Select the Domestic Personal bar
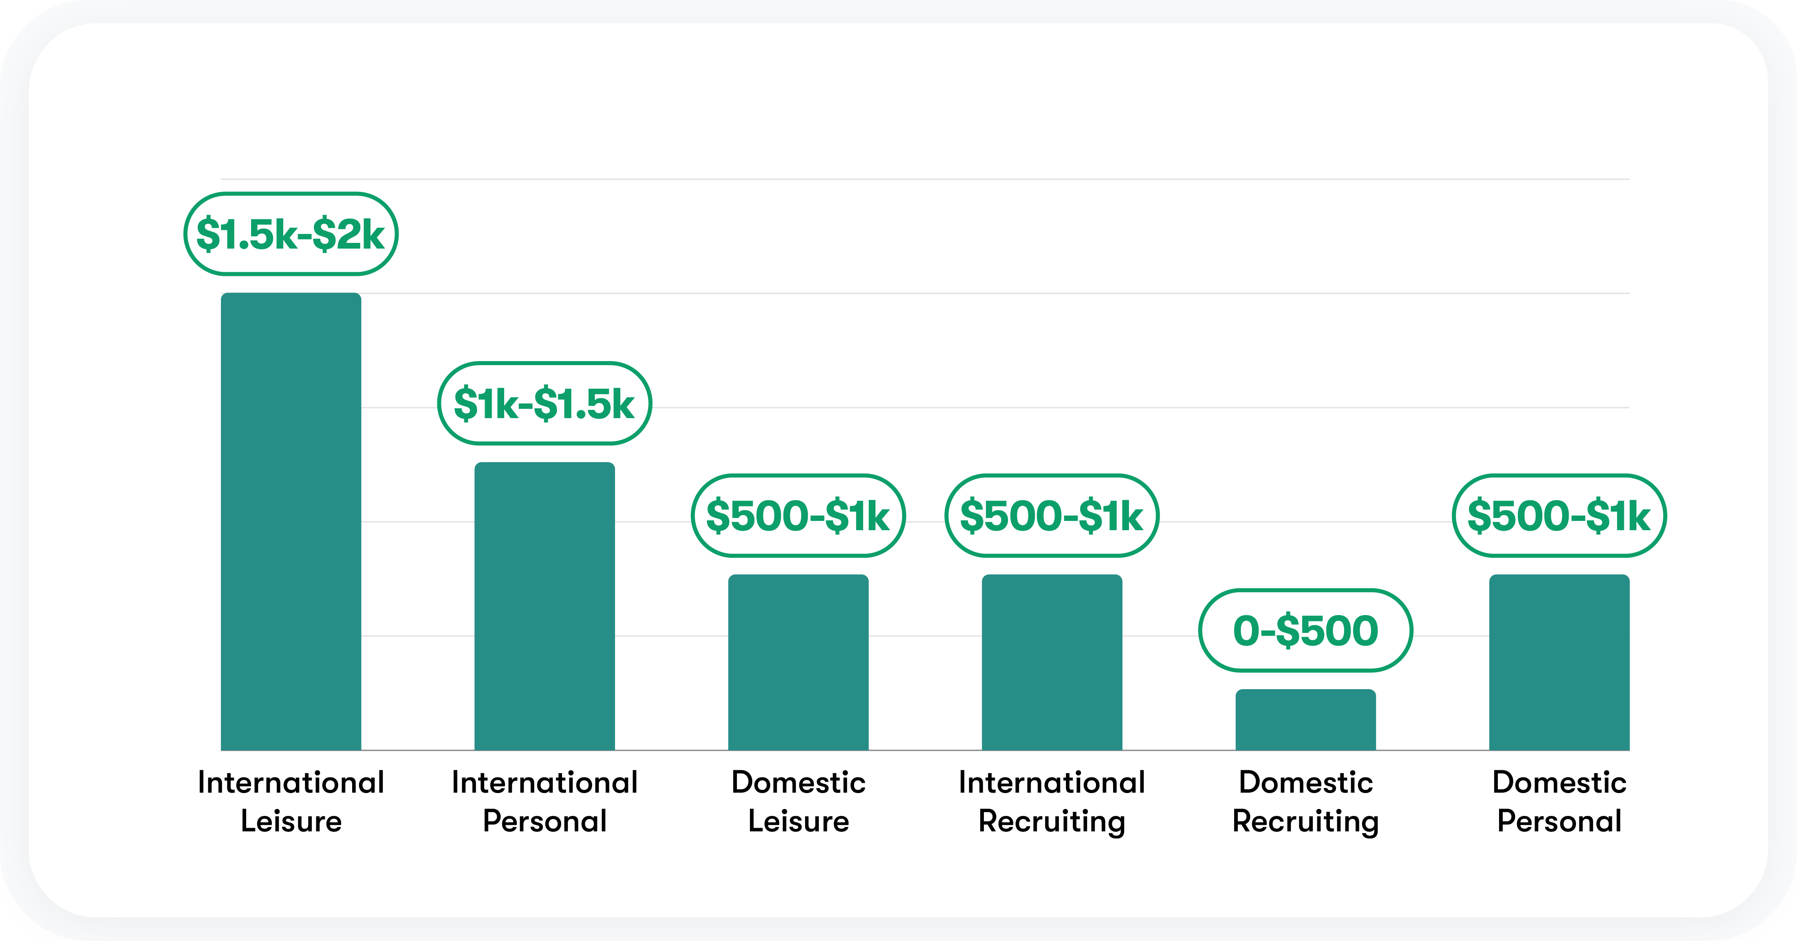 [1559, 662]
